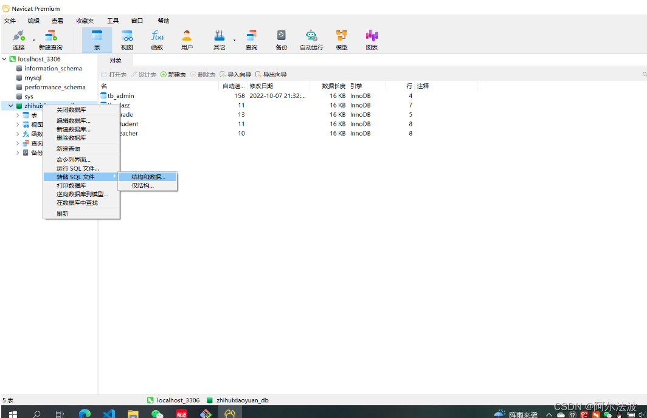Click the 其它 (Other) toolbar icon
Viewport: 647px width, 418px height.
click(220, 40)
